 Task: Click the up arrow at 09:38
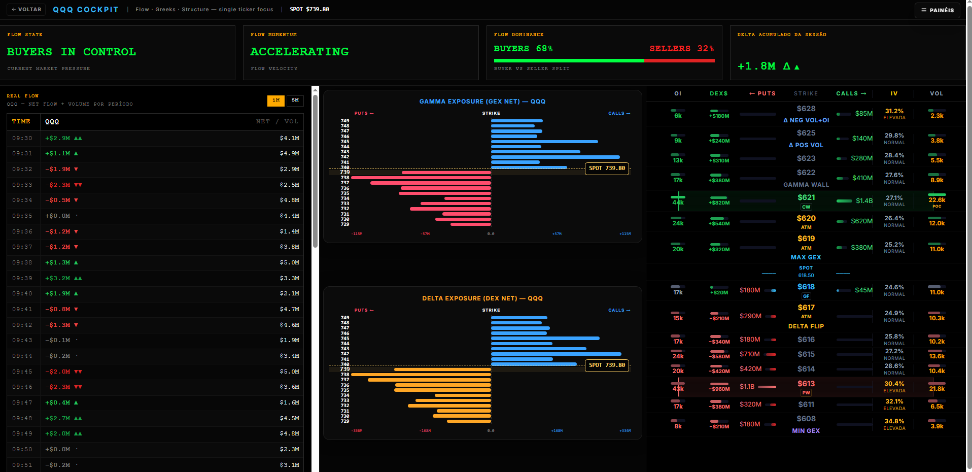[76, 262]
